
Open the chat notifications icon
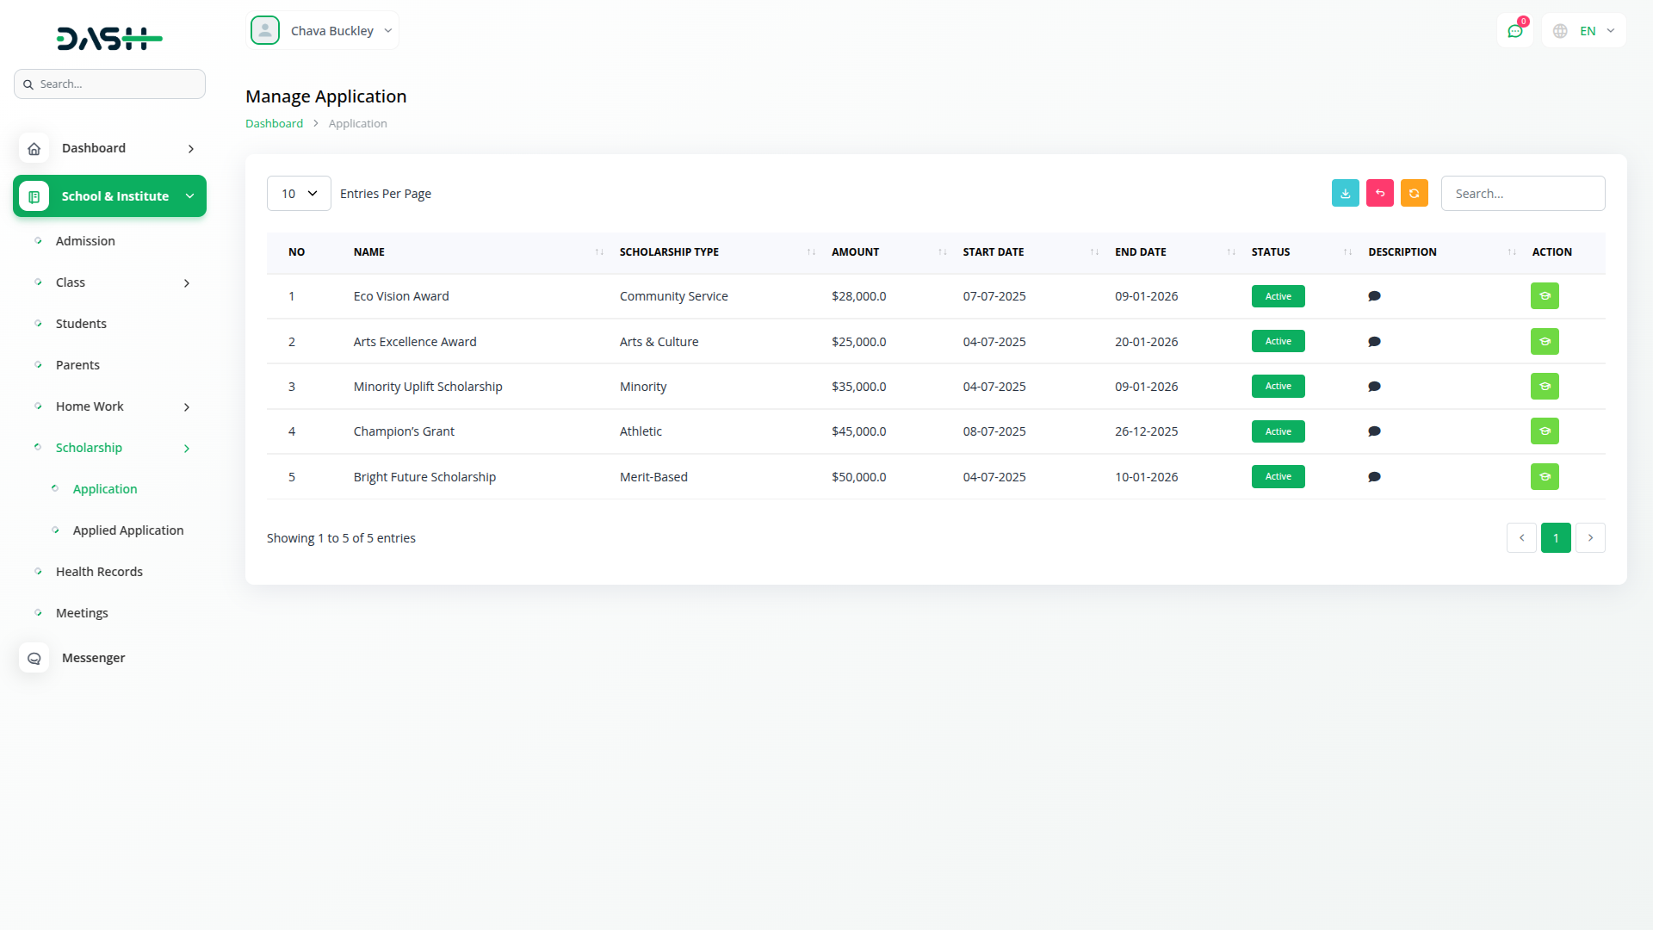[1514, 31]
